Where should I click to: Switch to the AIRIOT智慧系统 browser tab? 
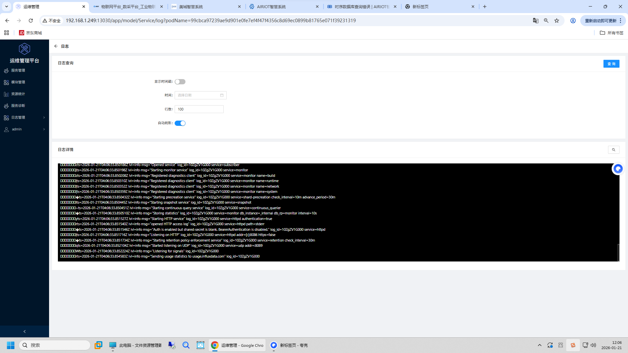pos(271,7)
